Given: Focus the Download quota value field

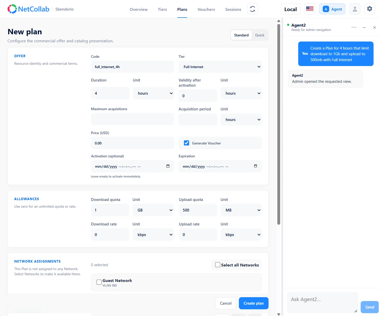Looking at the screenshot, I should tap(110, 210).
